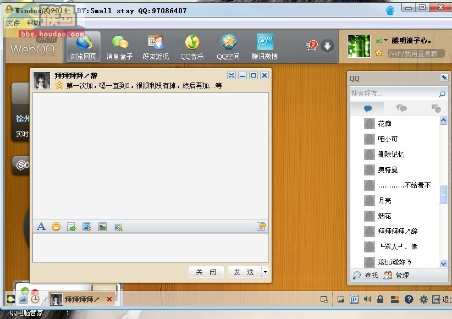Launch QQ音乐 music app
The image size is (452, 319).
192,47
